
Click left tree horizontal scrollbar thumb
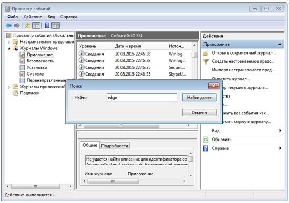coord(35,186)
